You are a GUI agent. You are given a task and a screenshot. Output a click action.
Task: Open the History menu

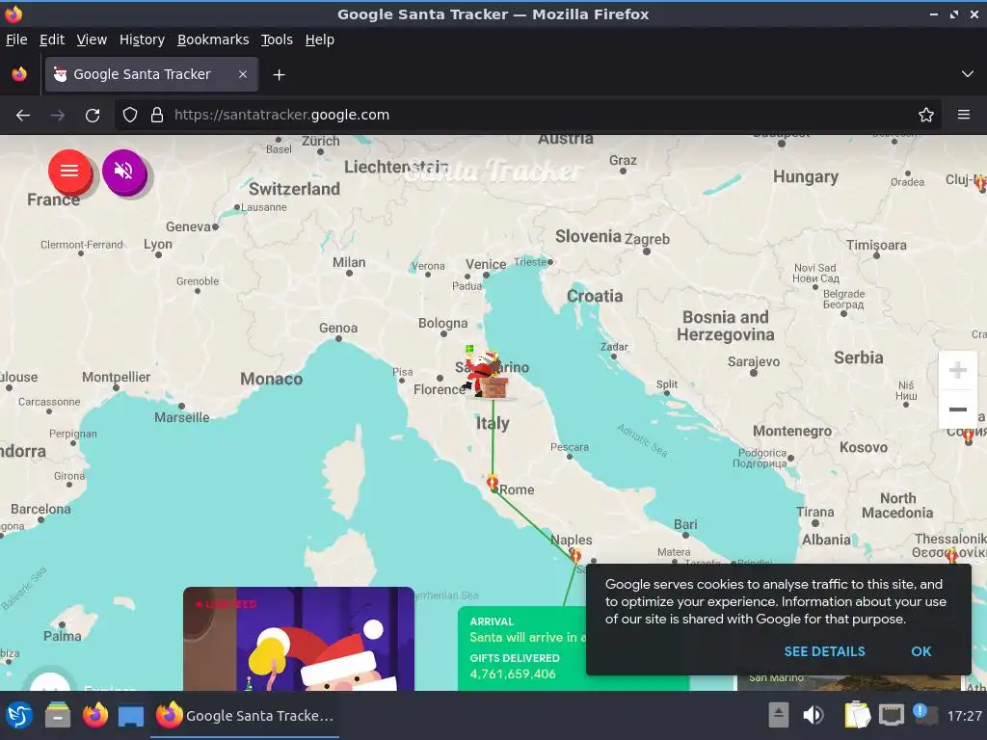142,40
